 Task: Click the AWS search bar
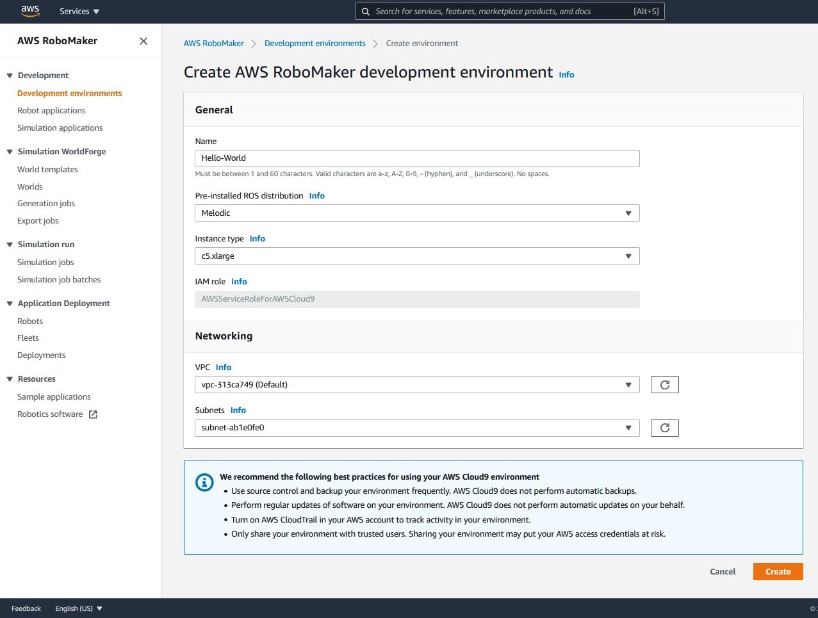coord(510,12)
